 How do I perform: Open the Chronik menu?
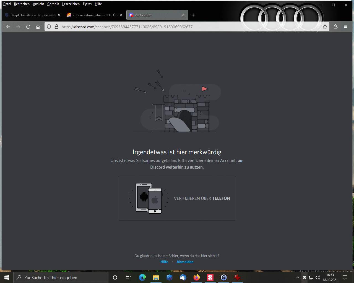(53, 4)
